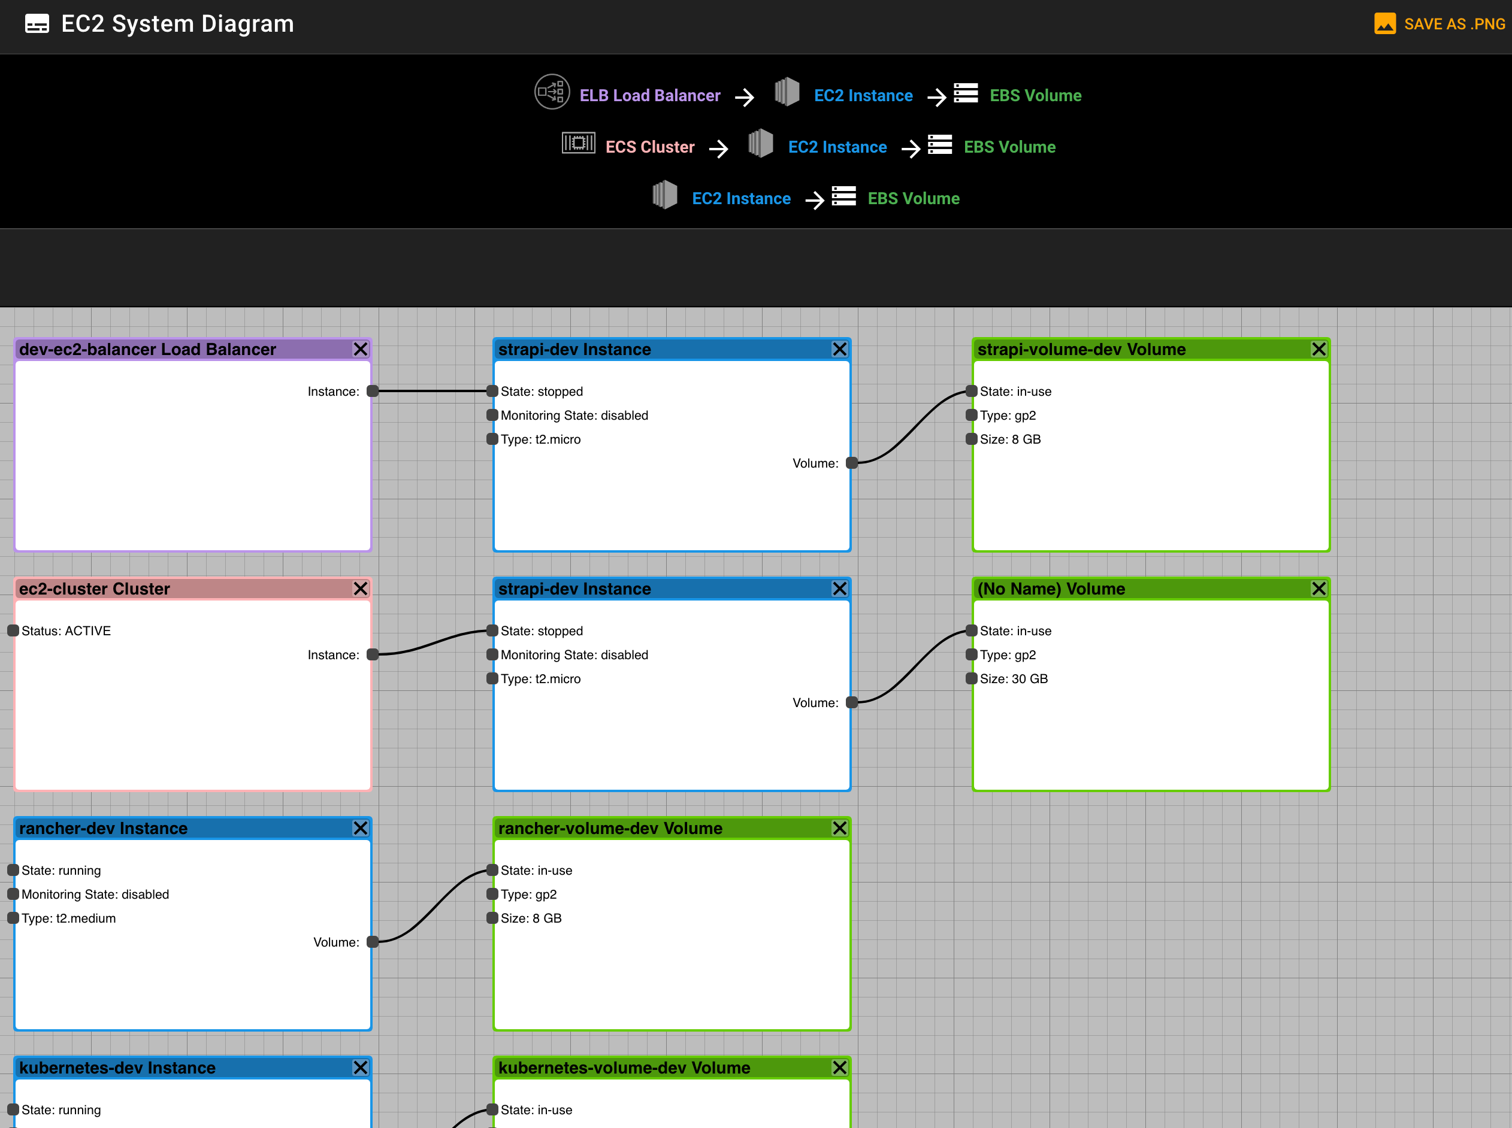1512x1128 pixels.
Task: Click the Volume output port on rancher-dev
Action: click(x=373, y=942)
